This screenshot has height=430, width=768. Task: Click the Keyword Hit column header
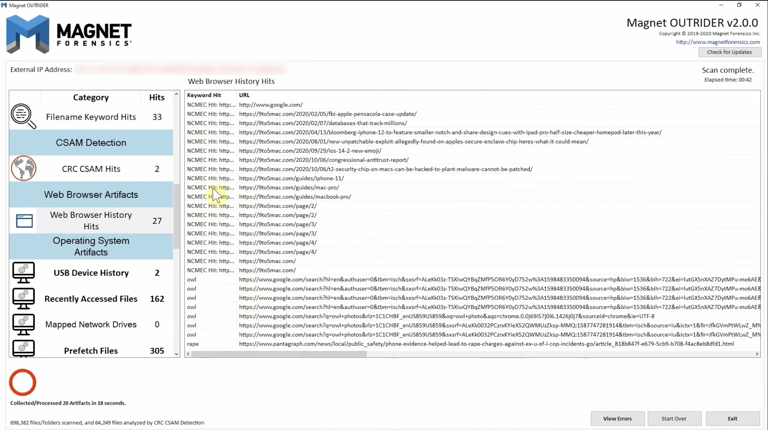[210, 95]
